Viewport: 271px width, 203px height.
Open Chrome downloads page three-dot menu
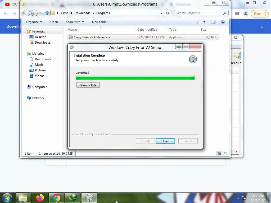click(x=262, y=26)
